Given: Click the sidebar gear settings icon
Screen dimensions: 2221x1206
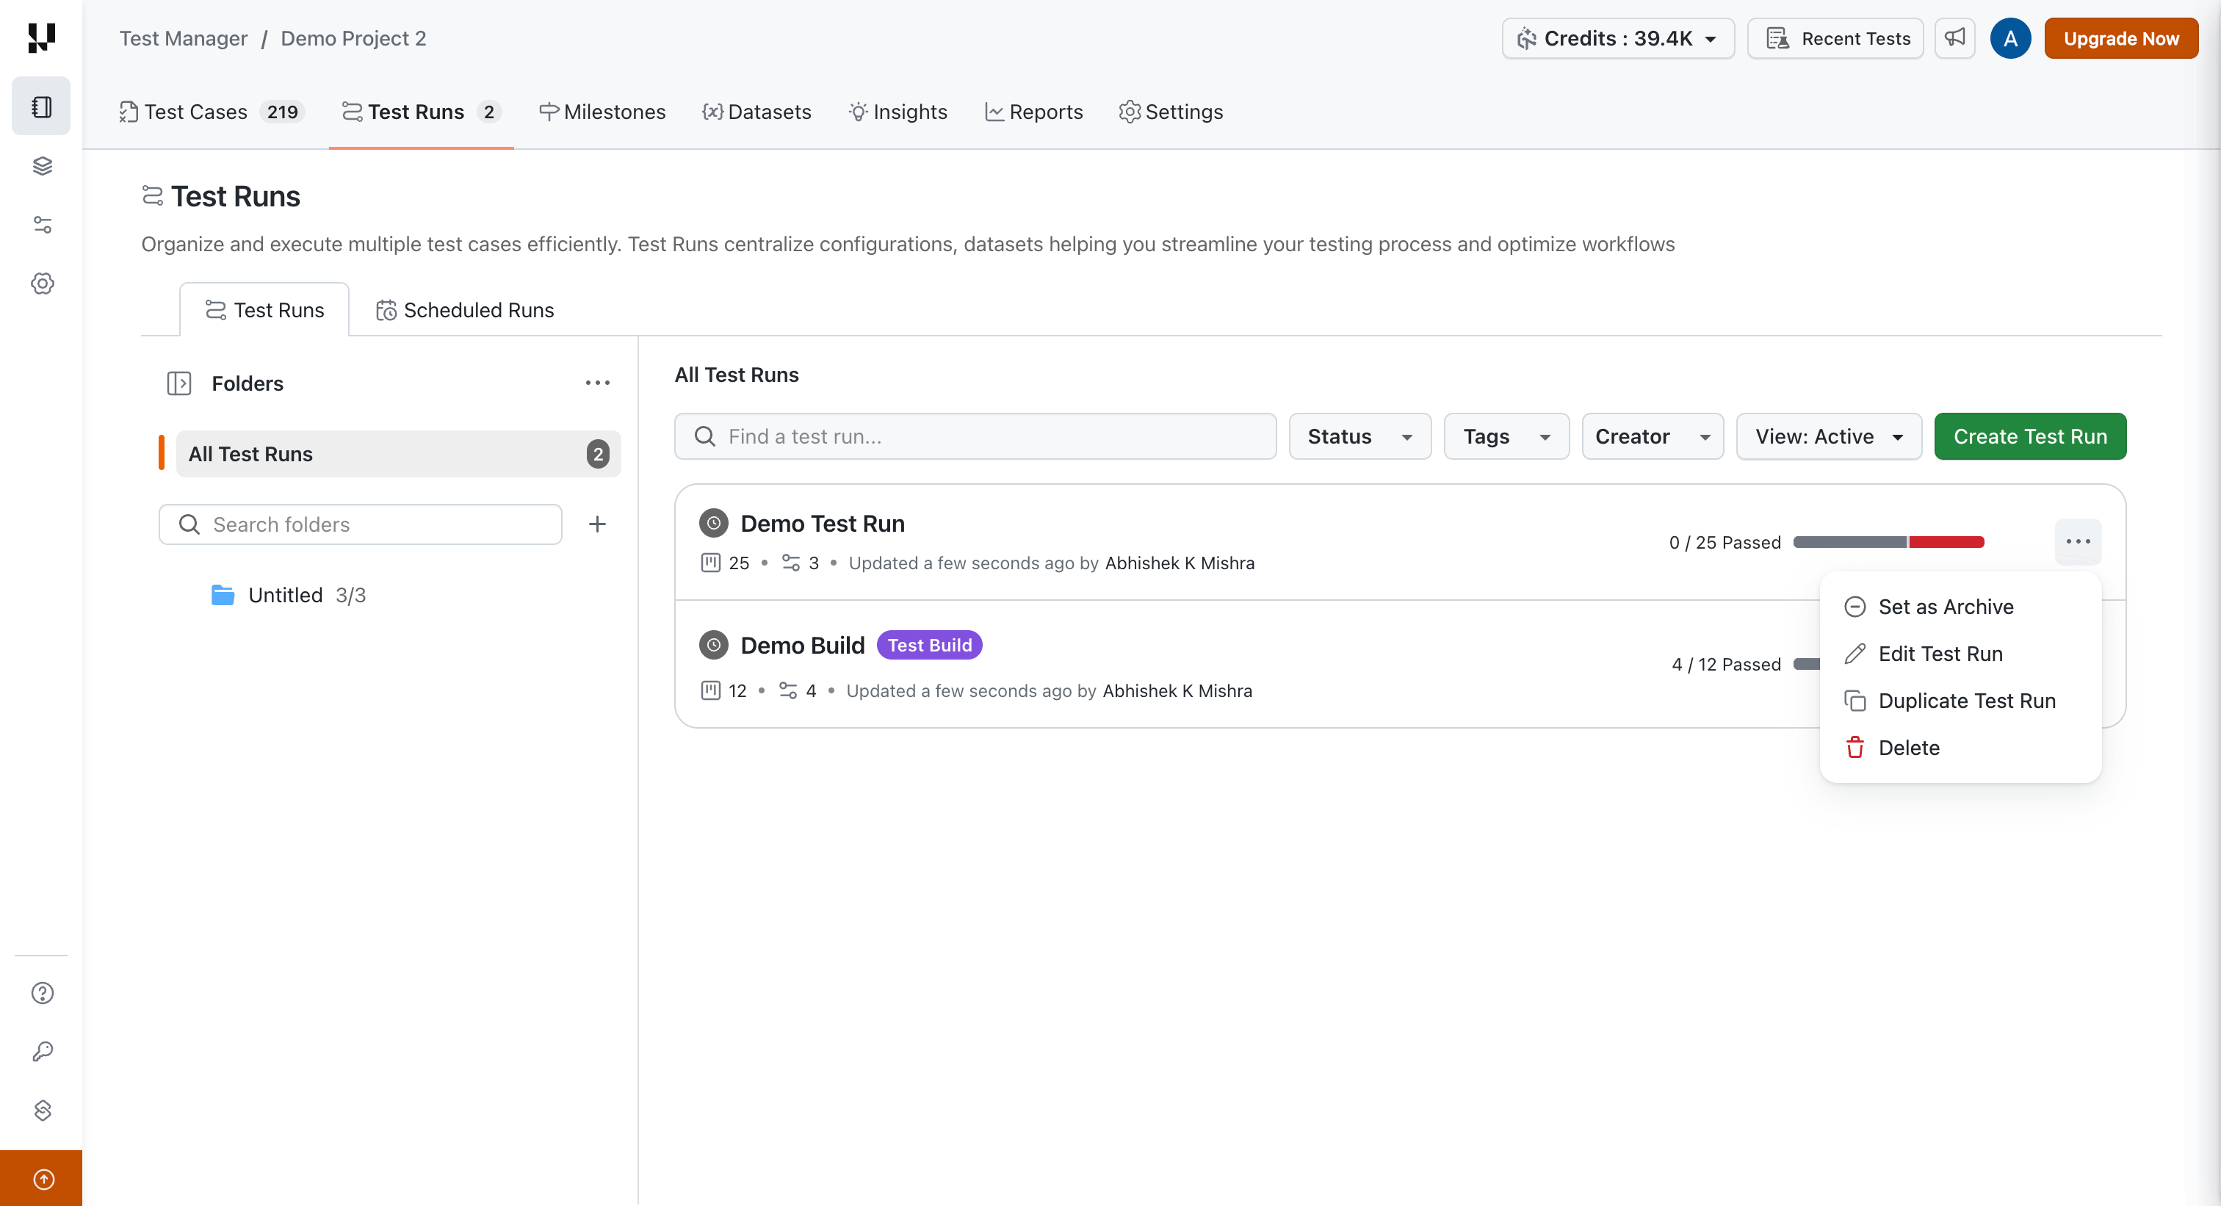Looking at the screenshot, I should pyautogui.click(x=43, y=283).
